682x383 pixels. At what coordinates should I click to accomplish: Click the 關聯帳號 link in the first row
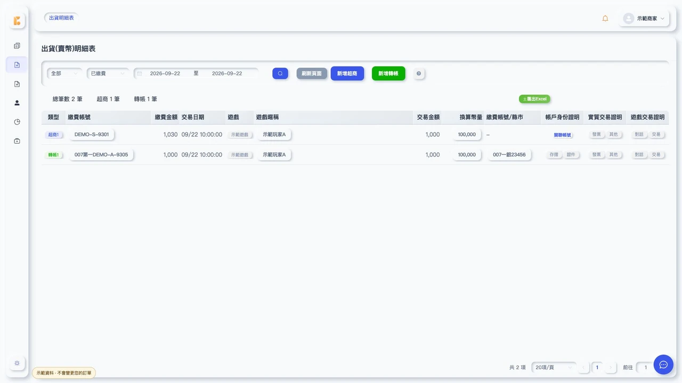[562, 135]
